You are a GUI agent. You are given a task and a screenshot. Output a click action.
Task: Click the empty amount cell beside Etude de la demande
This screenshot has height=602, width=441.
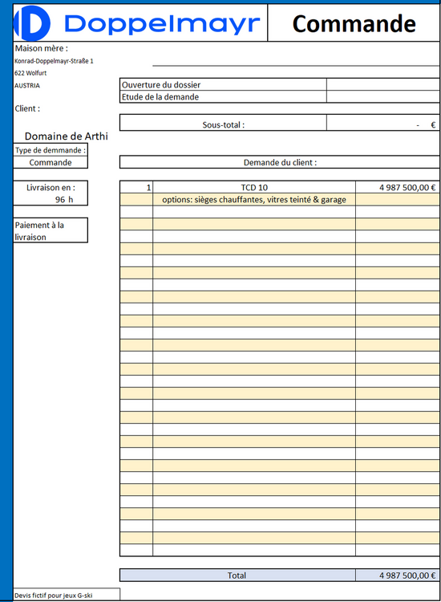(x=383, y=97)
